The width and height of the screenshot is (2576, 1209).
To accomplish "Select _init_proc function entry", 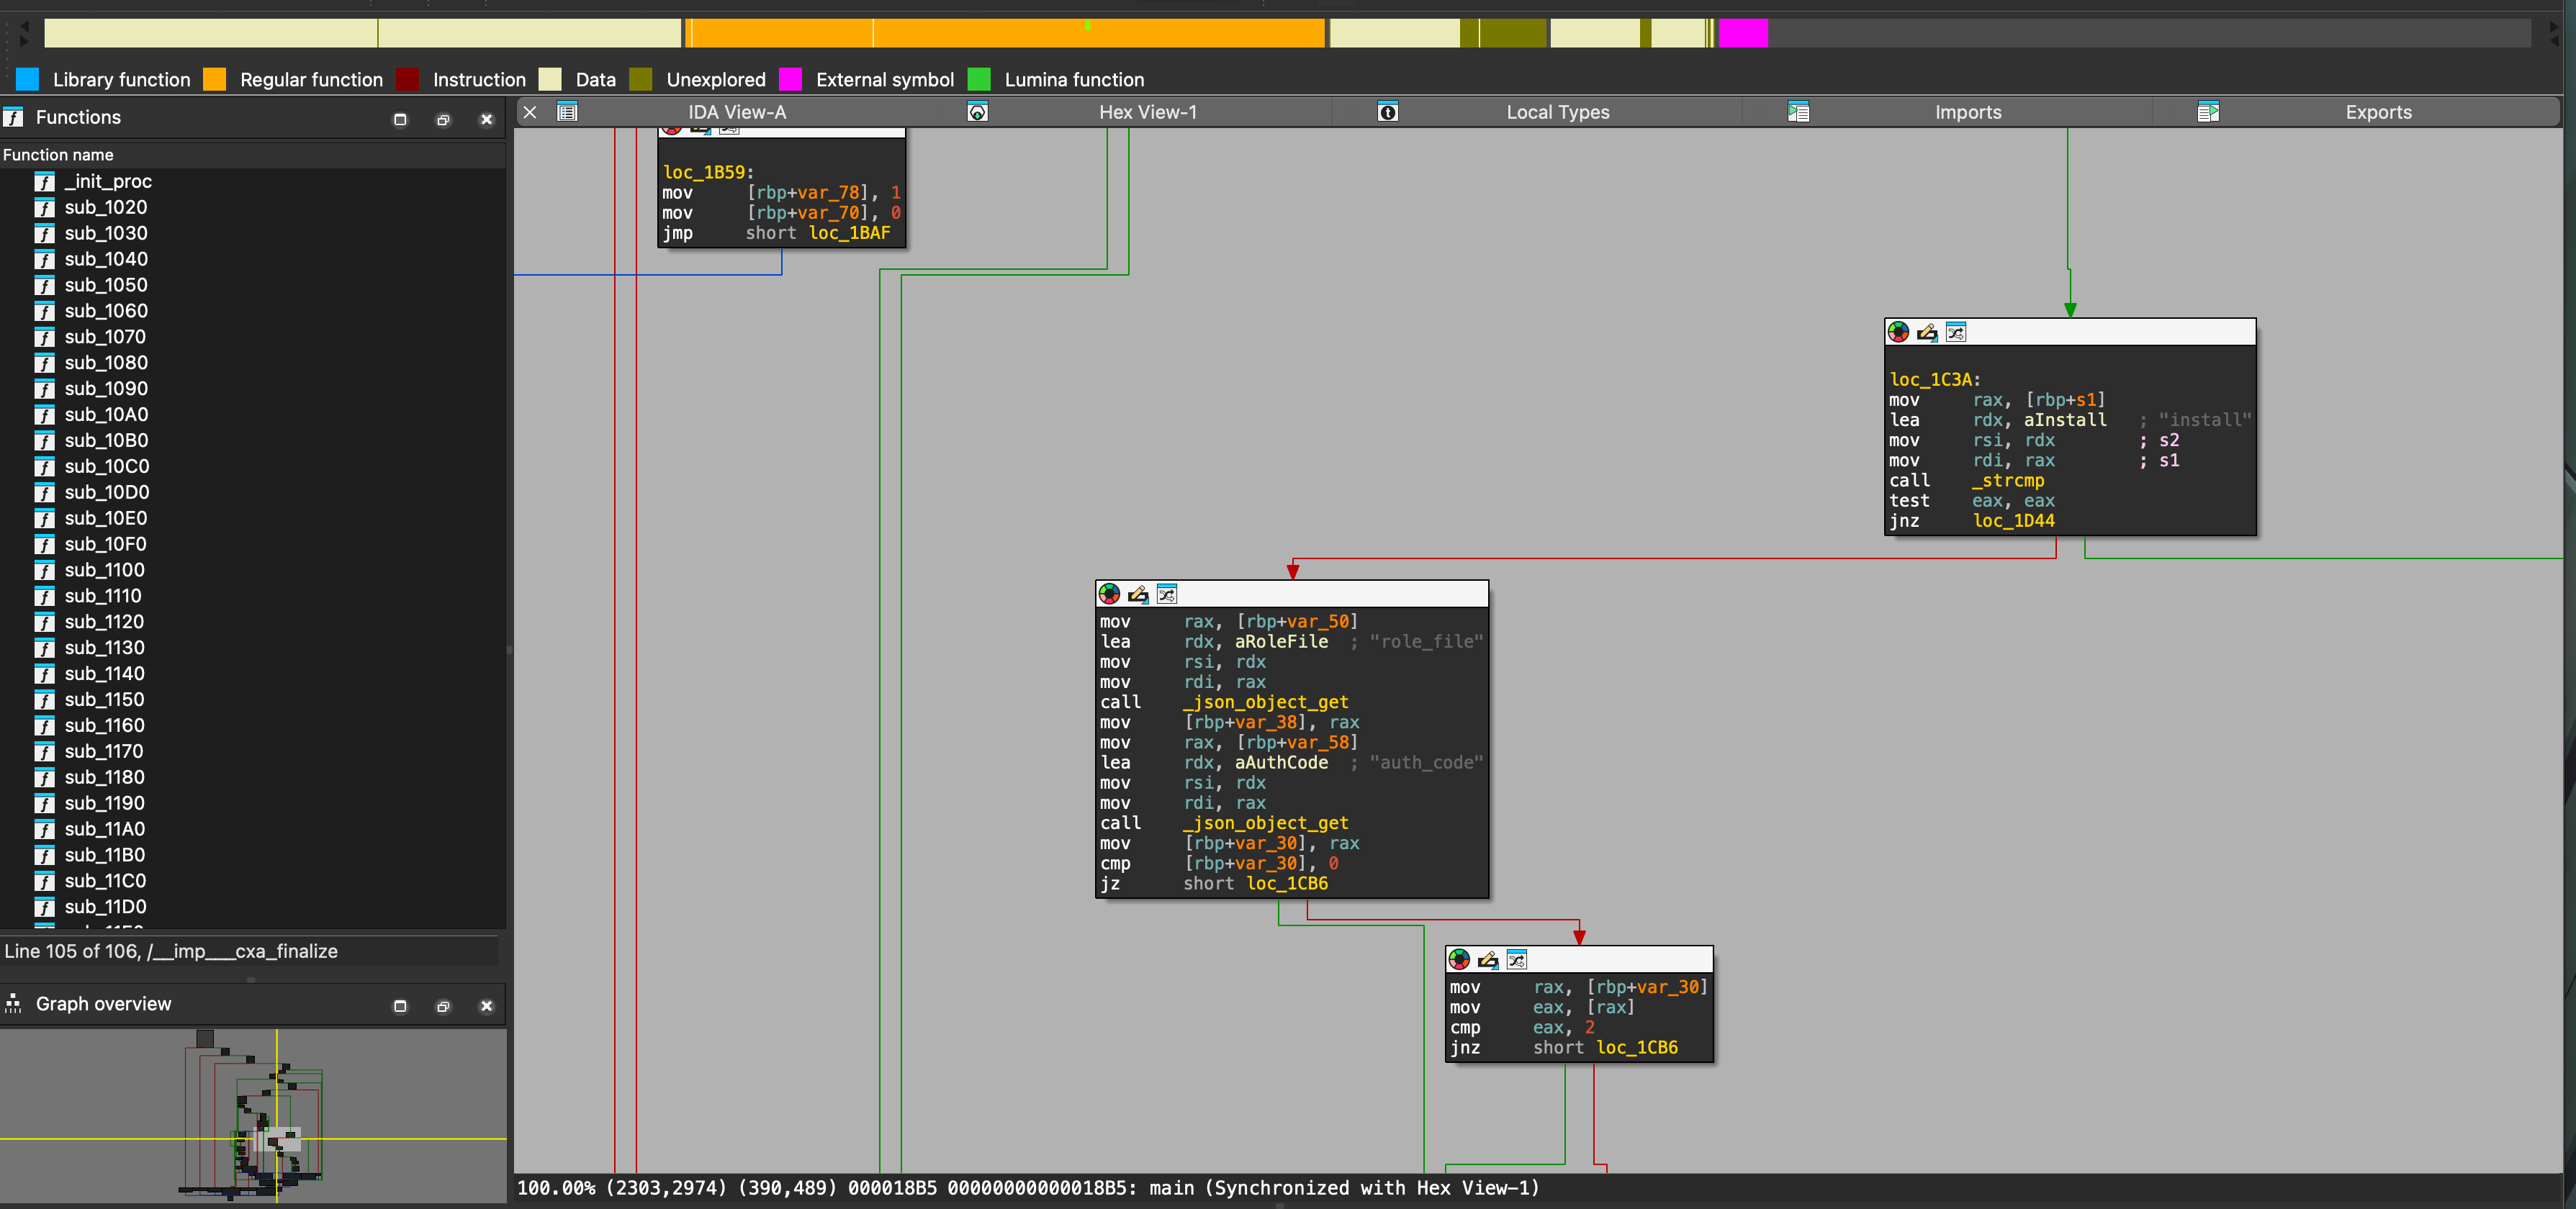I will point(108,182).
